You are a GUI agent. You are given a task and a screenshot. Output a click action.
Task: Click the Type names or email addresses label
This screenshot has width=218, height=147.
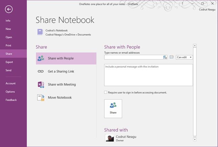pyautogui.click(x=122, y=53)
